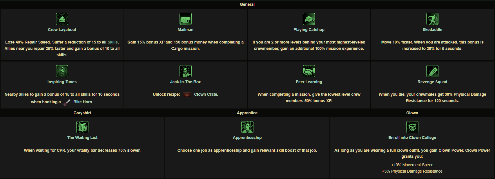
Task: Select the Skedaddle running icon
Action: pyautogui.click(x=432, y=19)
